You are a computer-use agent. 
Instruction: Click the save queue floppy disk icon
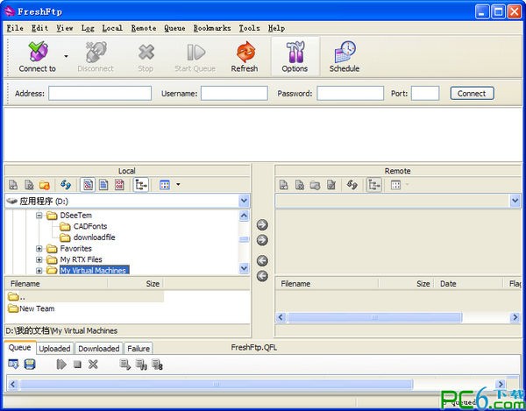tap(29, 364)
